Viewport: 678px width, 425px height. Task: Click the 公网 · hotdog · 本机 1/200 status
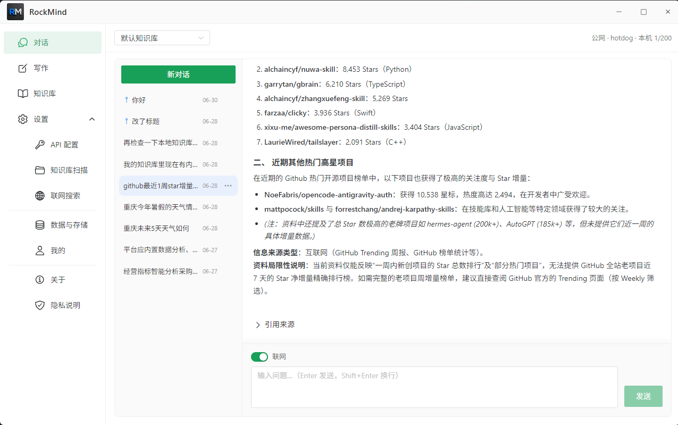(631, 38)
